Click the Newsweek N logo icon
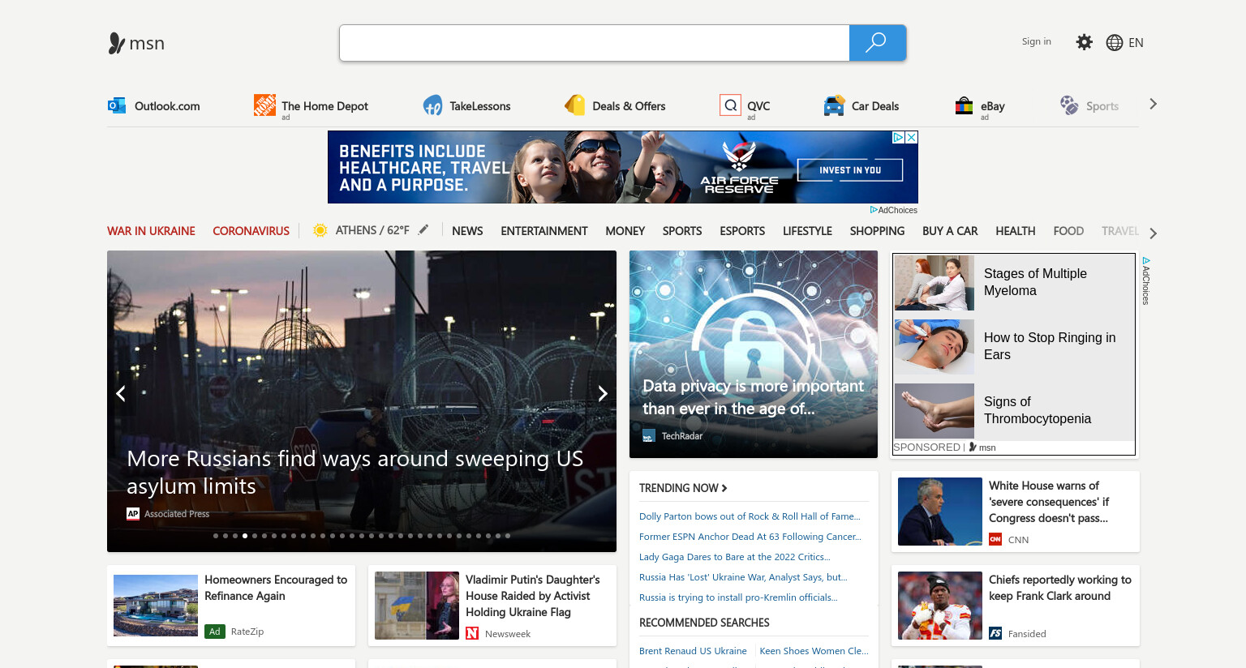 (472, 633)
